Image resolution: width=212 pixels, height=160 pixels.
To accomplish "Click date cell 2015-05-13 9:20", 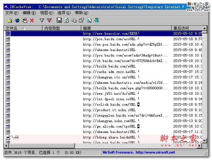I will point(188,121).
